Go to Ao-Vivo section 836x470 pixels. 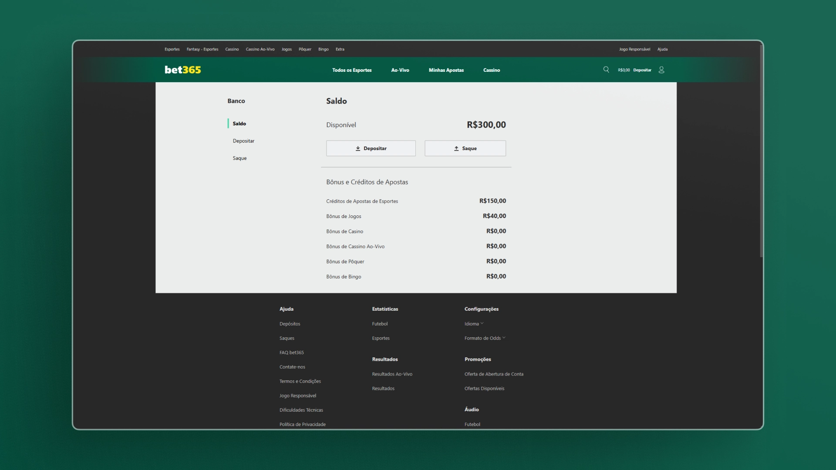400,70
